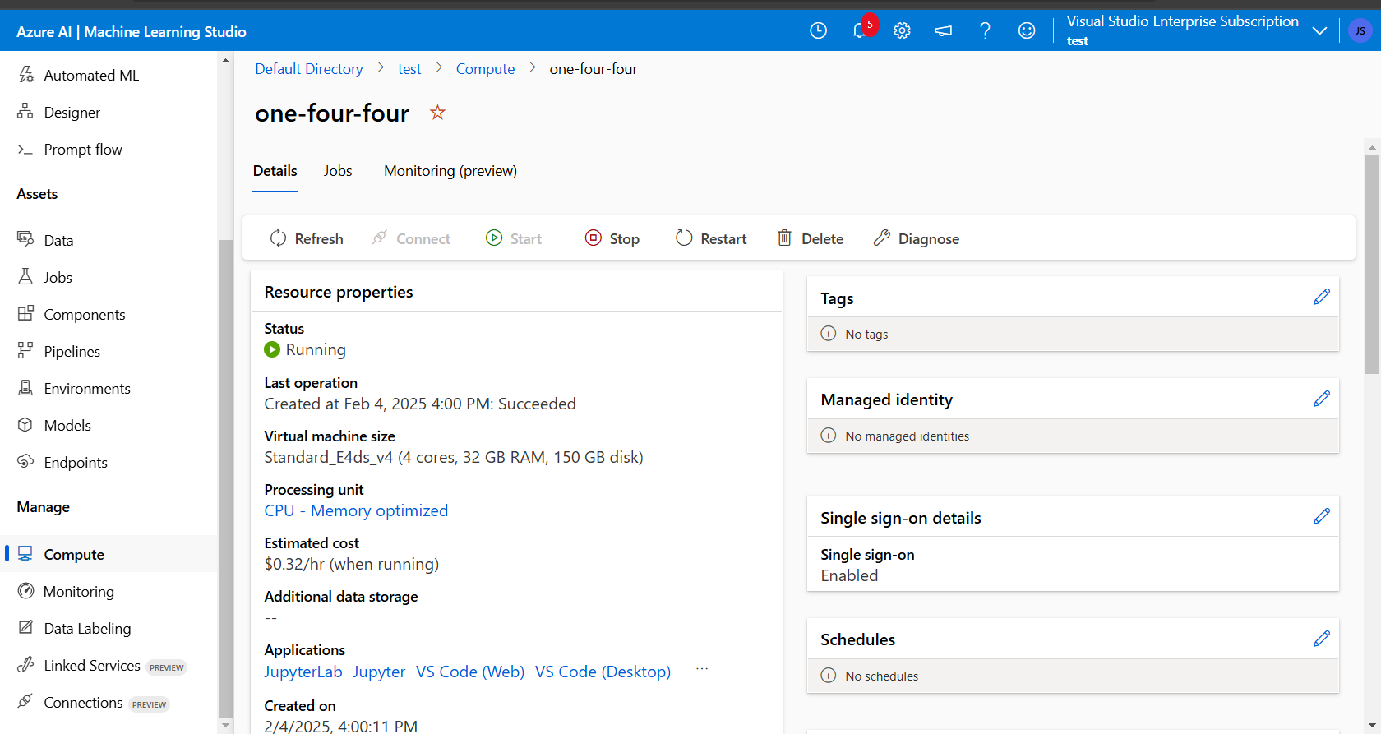Click the Data sidebar icon

pyautogui.click(x=25, y=239)
